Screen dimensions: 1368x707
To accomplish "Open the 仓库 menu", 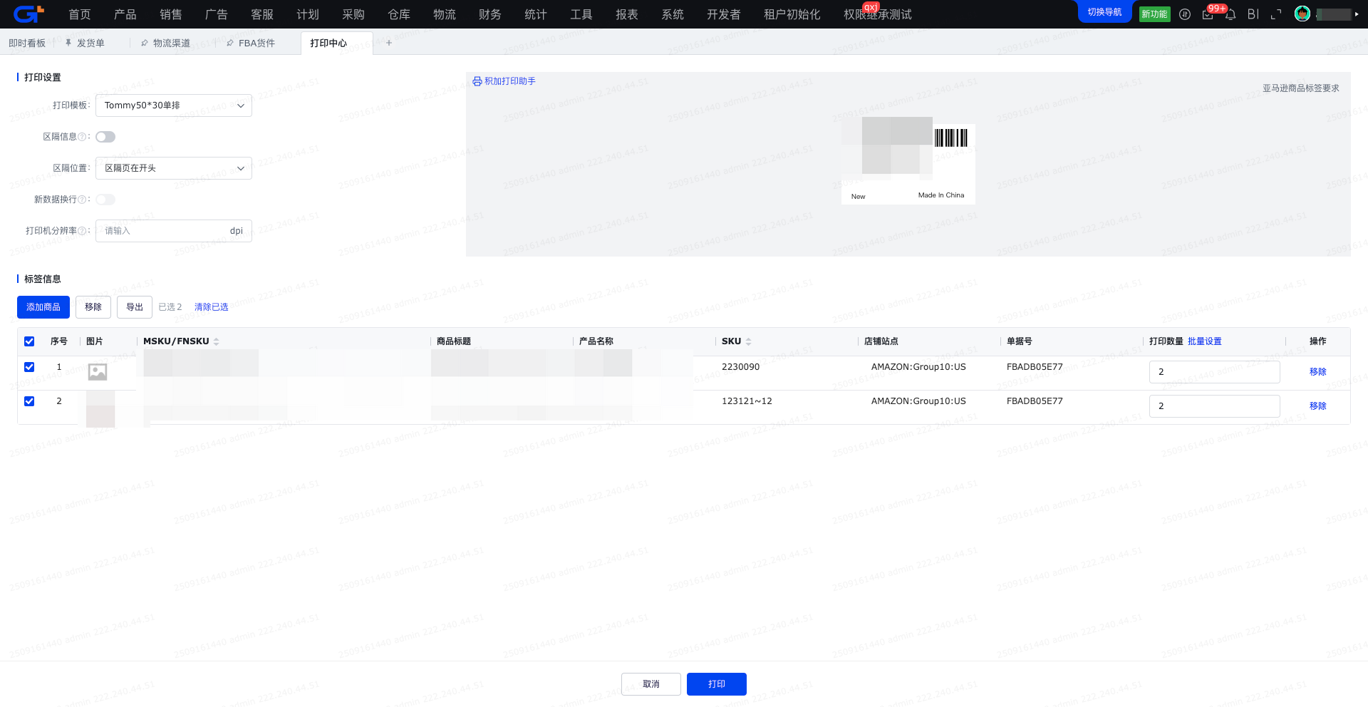I will coord(399,14).
